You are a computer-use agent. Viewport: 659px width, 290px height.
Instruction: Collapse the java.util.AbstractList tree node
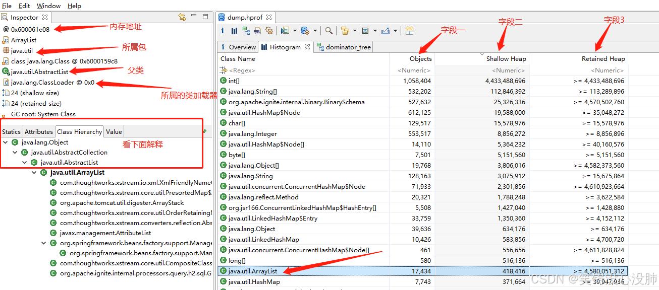point(24,163)
